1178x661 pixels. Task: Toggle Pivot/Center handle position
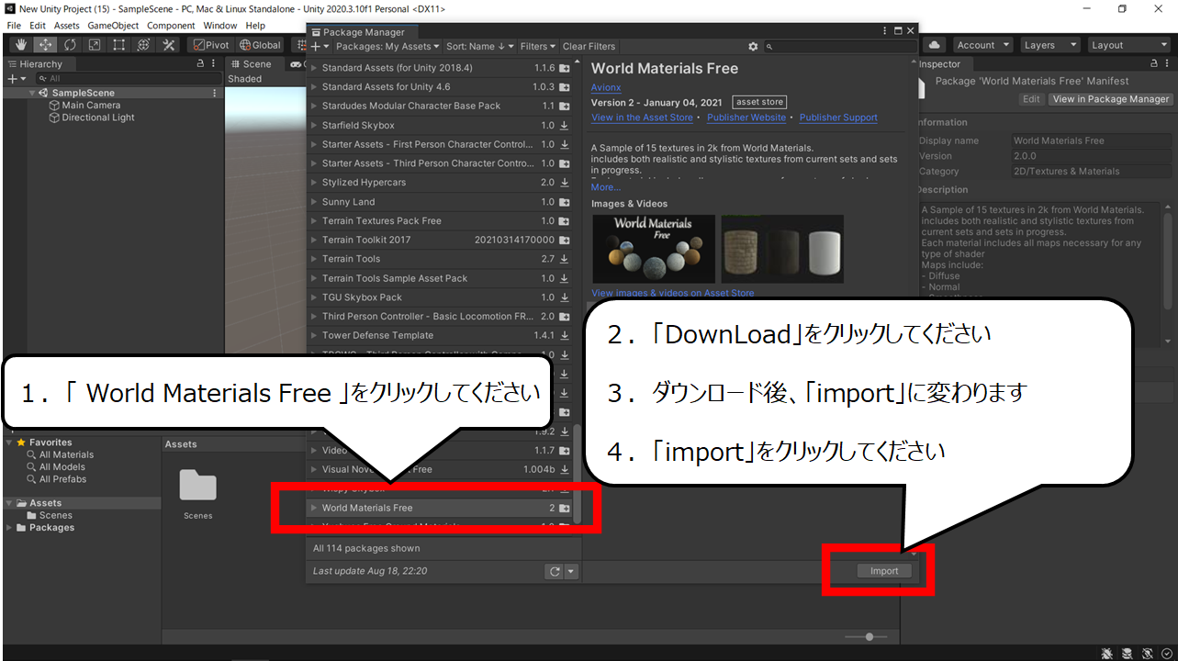(211, 45)
